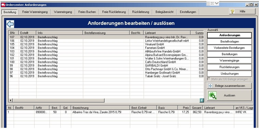Screen dimensions: 259x129
Task: Show the Wareneingänge list
Action: click(229, 61)
